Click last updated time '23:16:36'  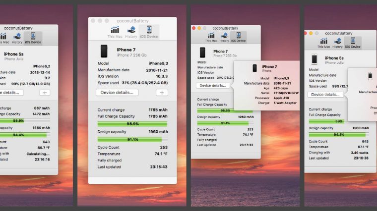pos(361,158)
